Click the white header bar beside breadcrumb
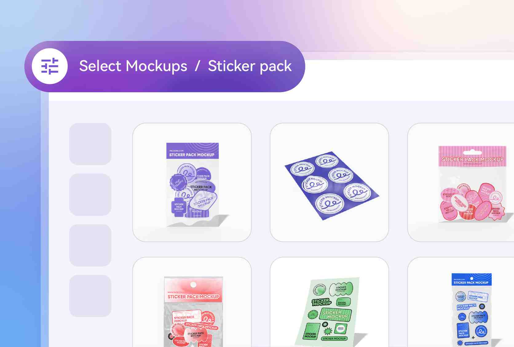 pos(409,81)
